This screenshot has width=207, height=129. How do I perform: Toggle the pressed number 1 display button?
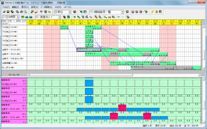[133, 12]
